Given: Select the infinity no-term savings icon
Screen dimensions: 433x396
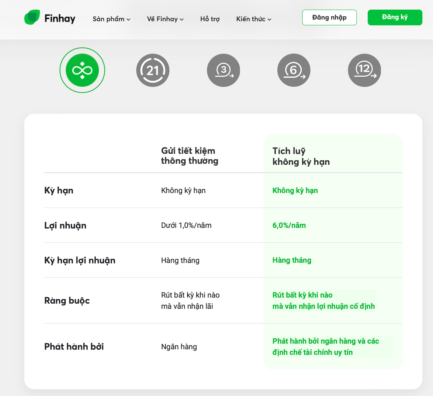Looking at the screenshot, I should (82, 70).
